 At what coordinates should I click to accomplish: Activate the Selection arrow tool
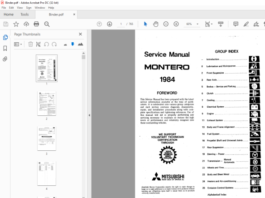145,24
